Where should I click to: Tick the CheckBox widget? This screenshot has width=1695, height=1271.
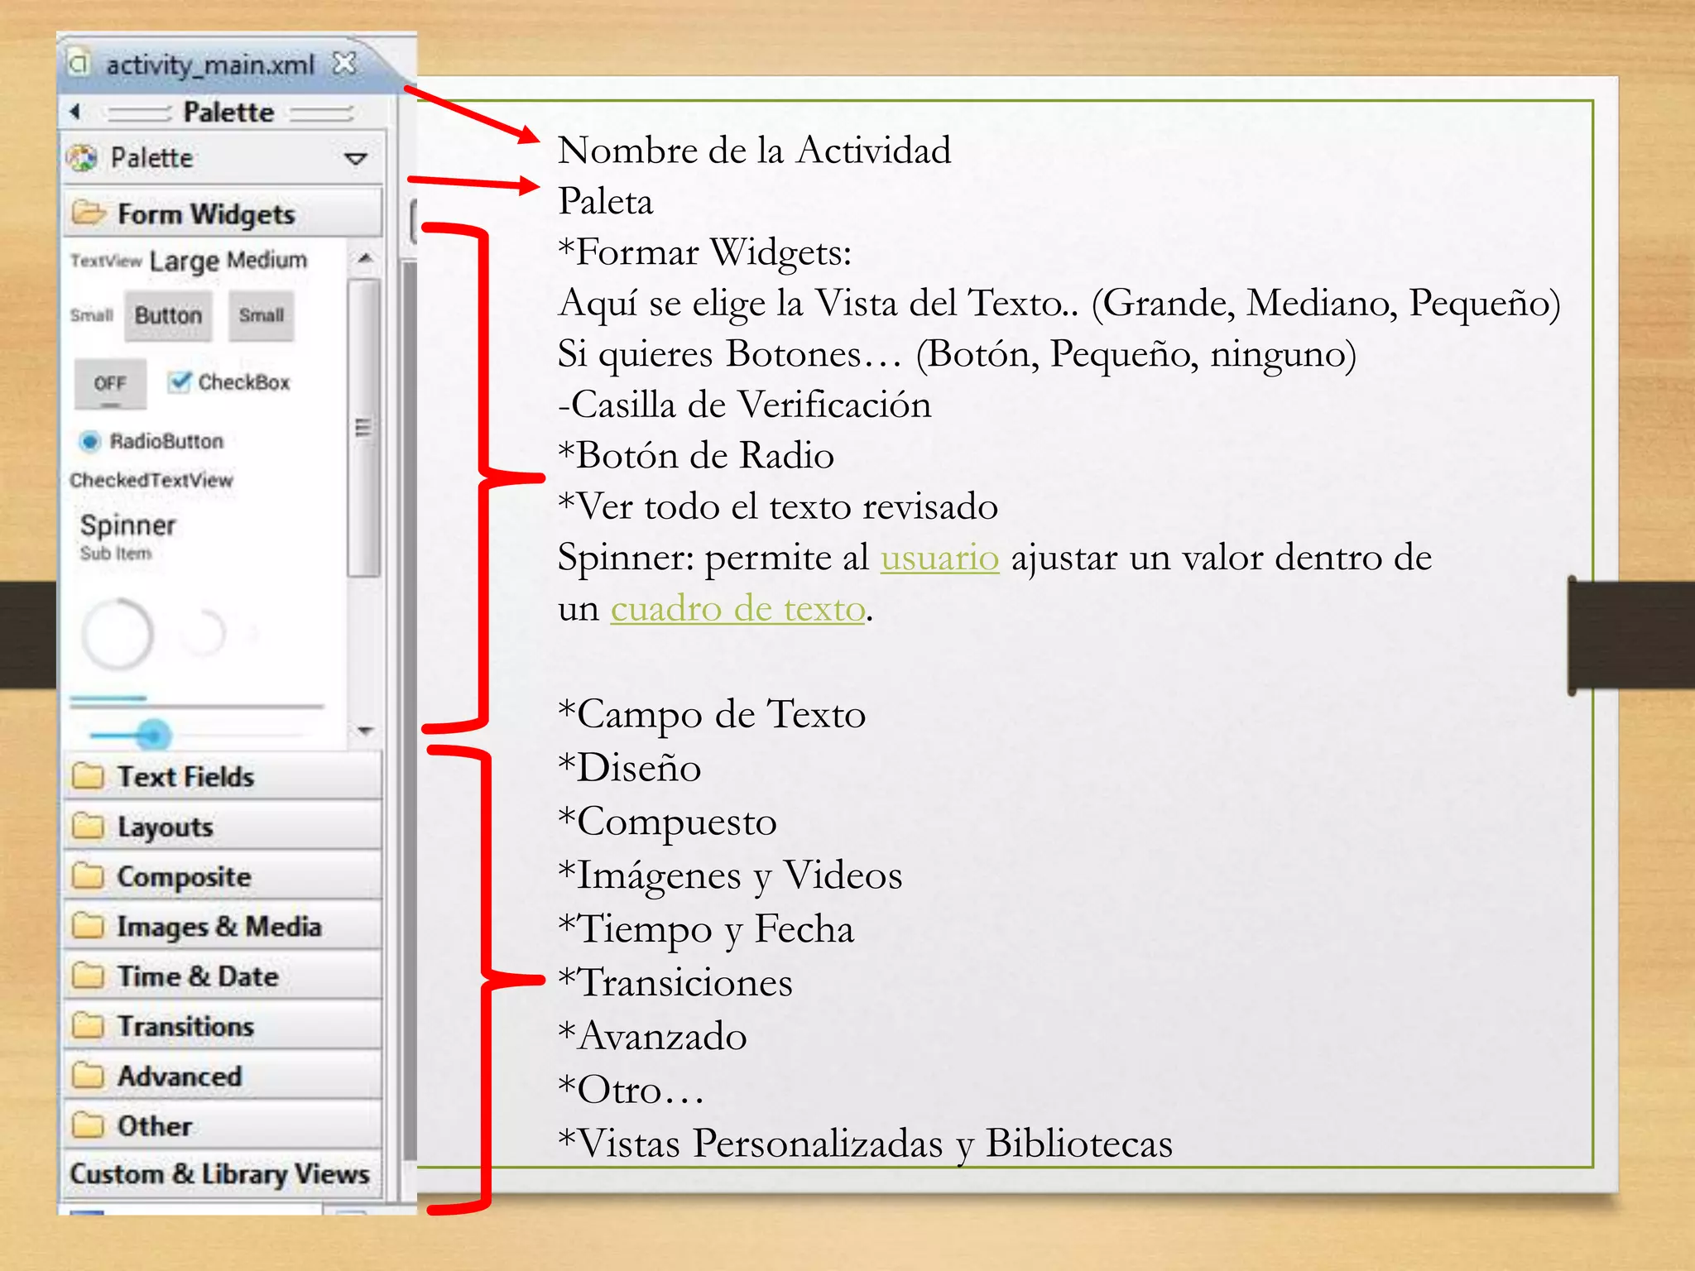pyautogui.click(x=228, y=381)
